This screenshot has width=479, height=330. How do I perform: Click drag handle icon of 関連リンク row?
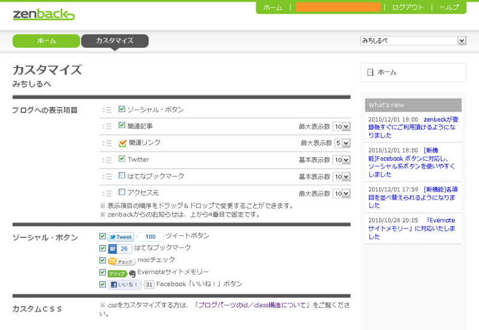pyautogui.click(x=107, y=143)
